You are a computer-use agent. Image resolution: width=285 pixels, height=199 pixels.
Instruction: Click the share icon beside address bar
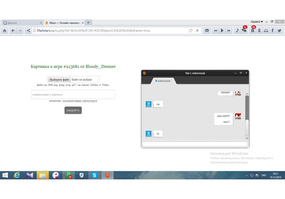click(x=28, y=31)
